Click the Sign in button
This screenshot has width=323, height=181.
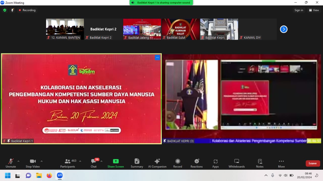pos(299,10)
